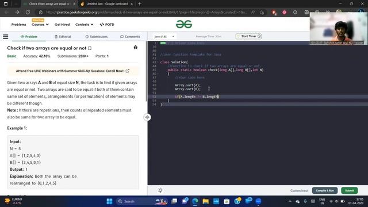Toggle the fold arrow at editor line 1
The width and height of the screenshot is (368, 207).
158,43
